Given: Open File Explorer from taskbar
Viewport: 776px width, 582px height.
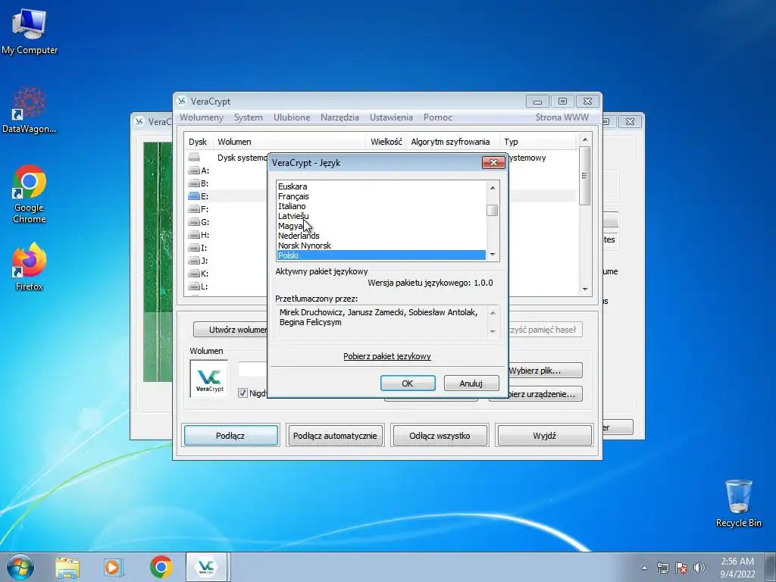Looking at the screenshot, I should [x=67, y=567].
